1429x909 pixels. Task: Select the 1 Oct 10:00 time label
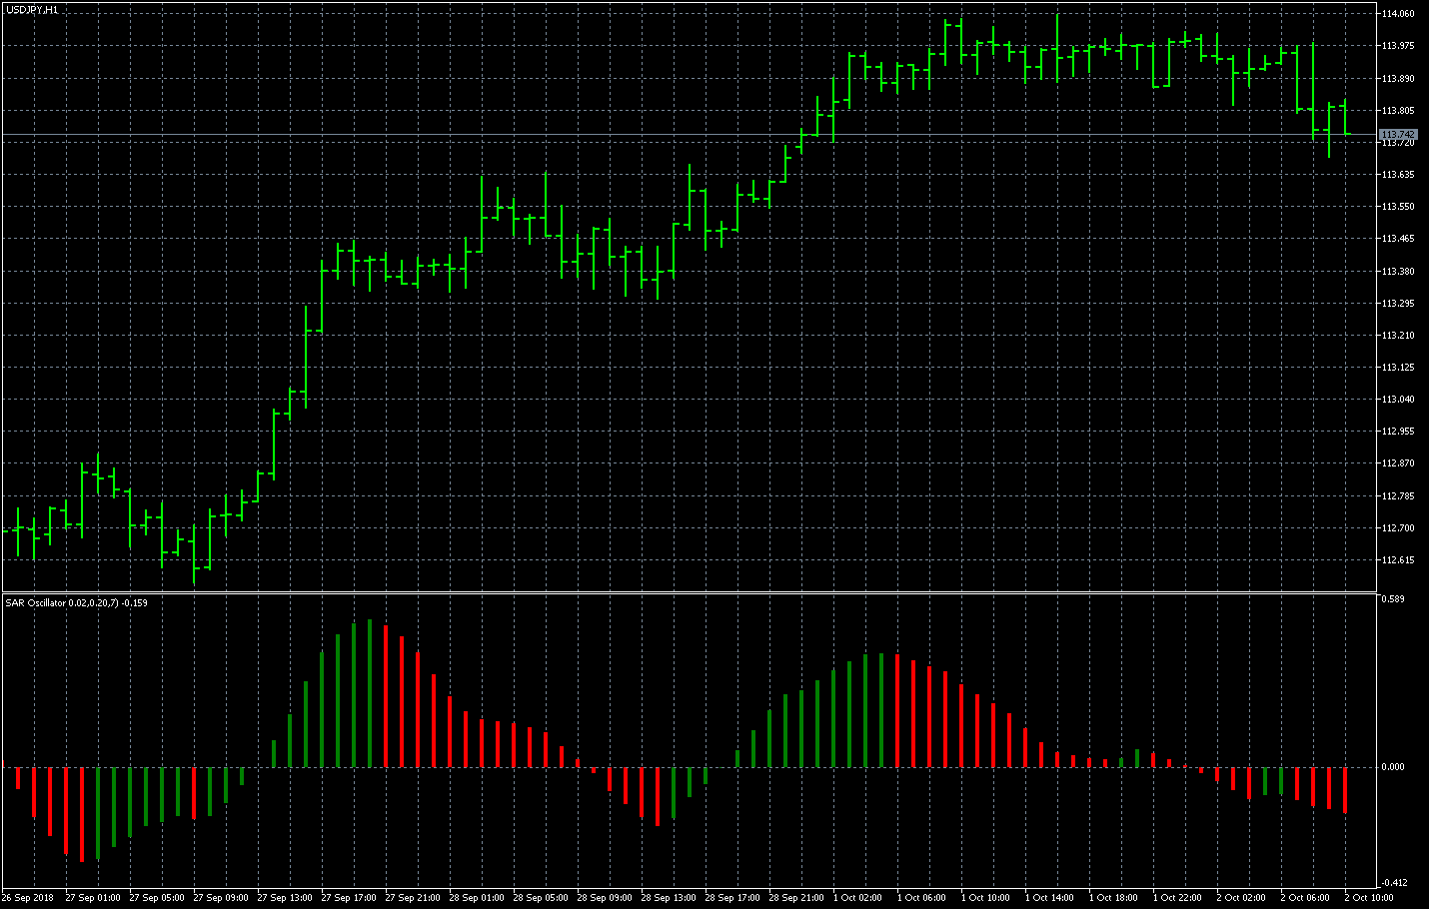pos(985,898)
